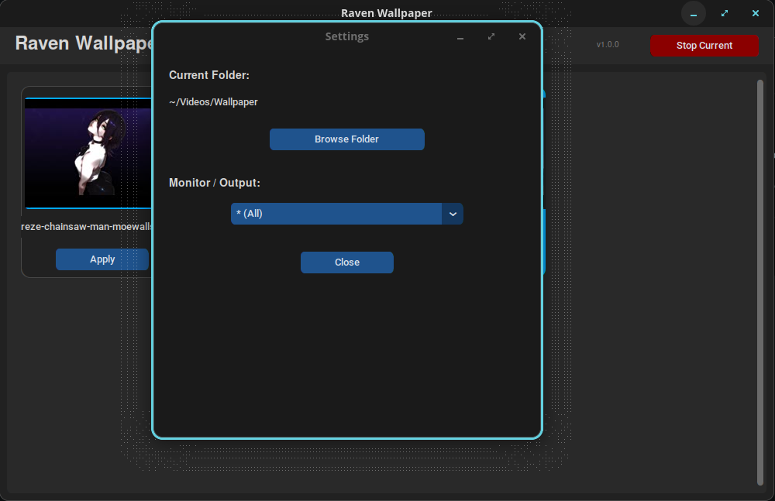Minimize the Settings dialog

click(x=460, y=36)
